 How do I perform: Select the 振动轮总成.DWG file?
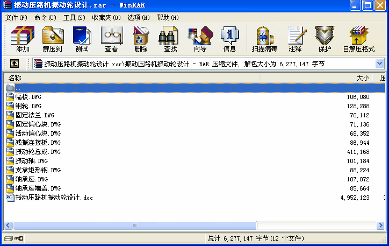(x=38, y=152)
